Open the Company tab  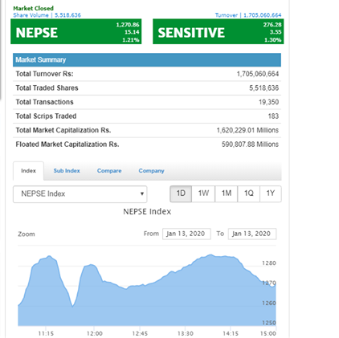[151, 171]
